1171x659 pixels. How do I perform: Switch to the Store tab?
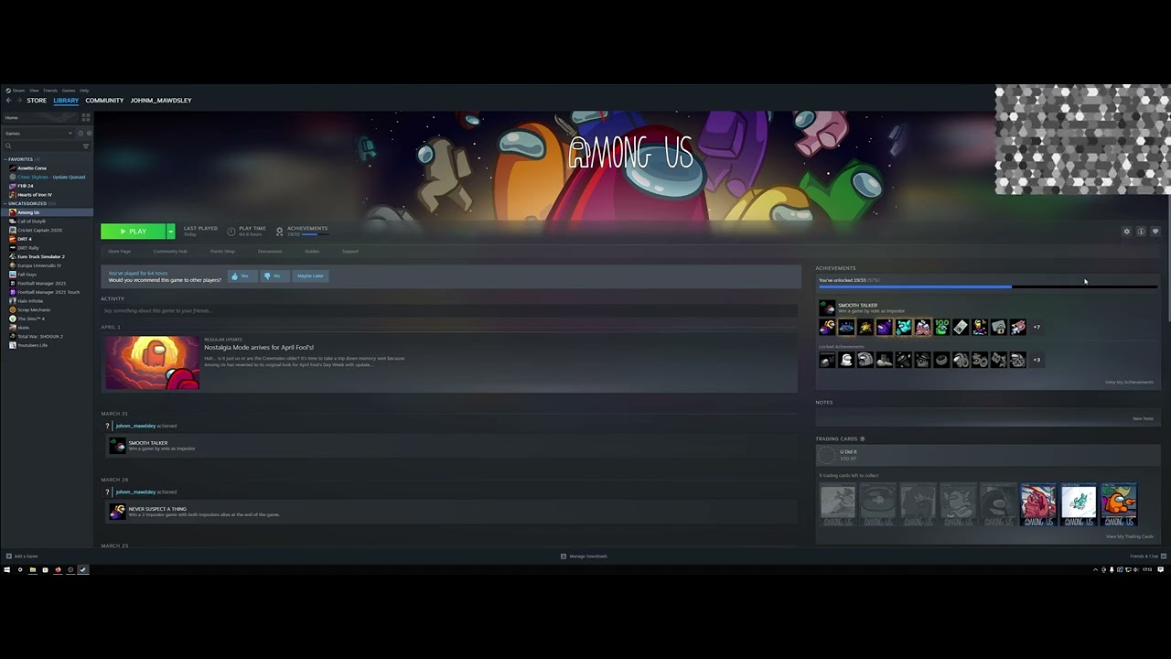click(37, 101)
